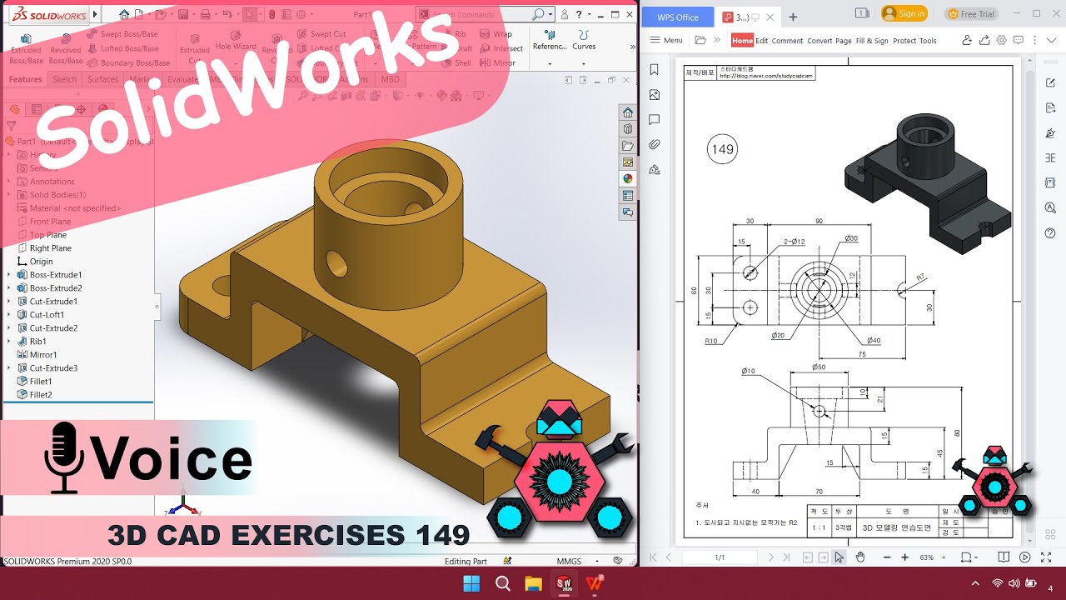The image size is (1066, 600).
Task: Open the Fill & Sign tab
Action: [x=872, y=40]
